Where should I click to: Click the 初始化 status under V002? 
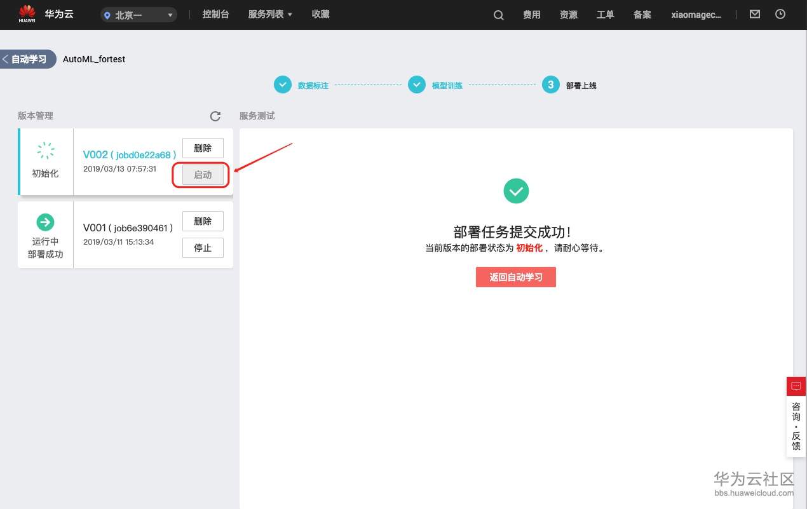[x=45, y=173]
